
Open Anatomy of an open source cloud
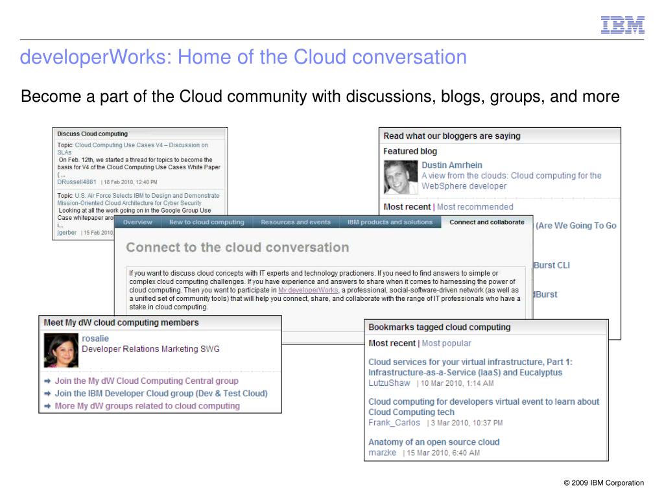[x=434, y=442]
